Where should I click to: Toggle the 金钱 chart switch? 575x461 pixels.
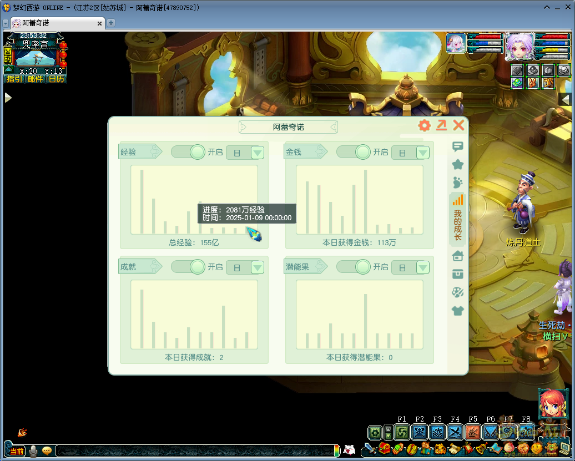coord(354,152)
